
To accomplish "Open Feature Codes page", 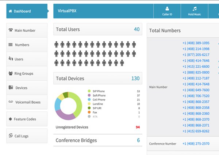I will pos(27,119).
